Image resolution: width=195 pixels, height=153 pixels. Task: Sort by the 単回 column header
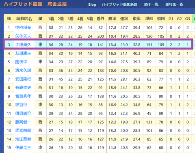(149, 19)
